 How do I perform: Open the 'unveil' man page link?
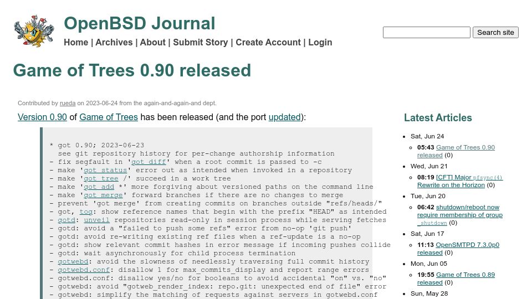tap(96, 220)
